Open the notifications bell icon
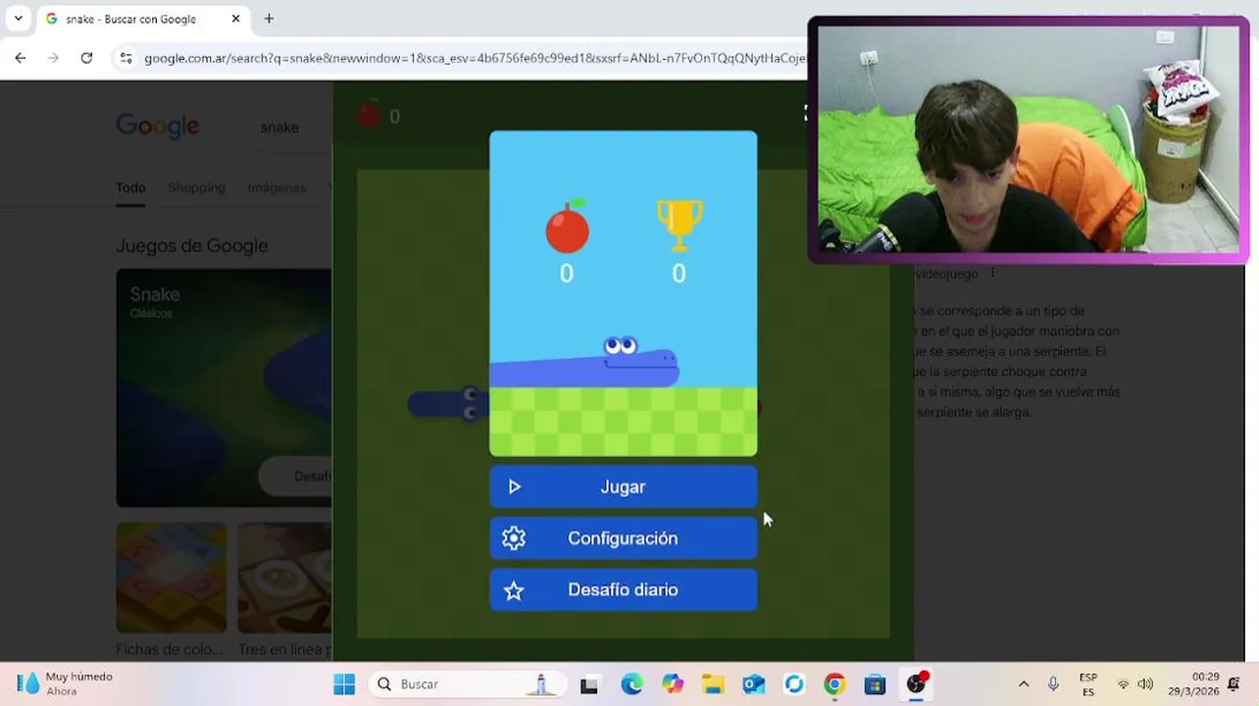Viewport: 1259px width, 706px height. pyautogui.click(x=1234, y=684)
